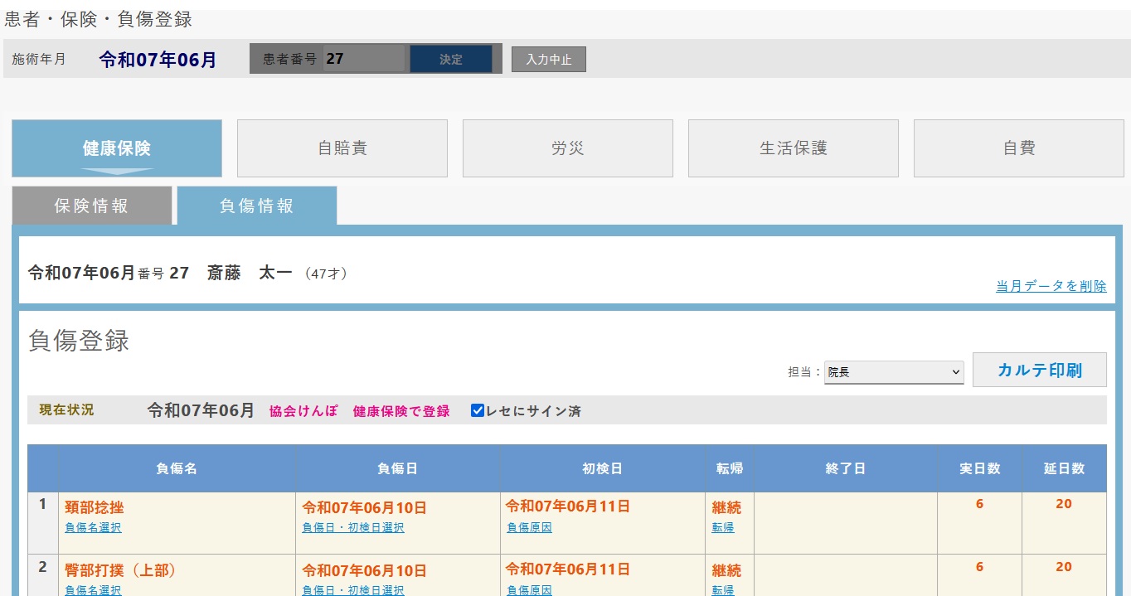Click the 当月データを削除 delete link
The image size is (1131, 596).
[1051, 285]
